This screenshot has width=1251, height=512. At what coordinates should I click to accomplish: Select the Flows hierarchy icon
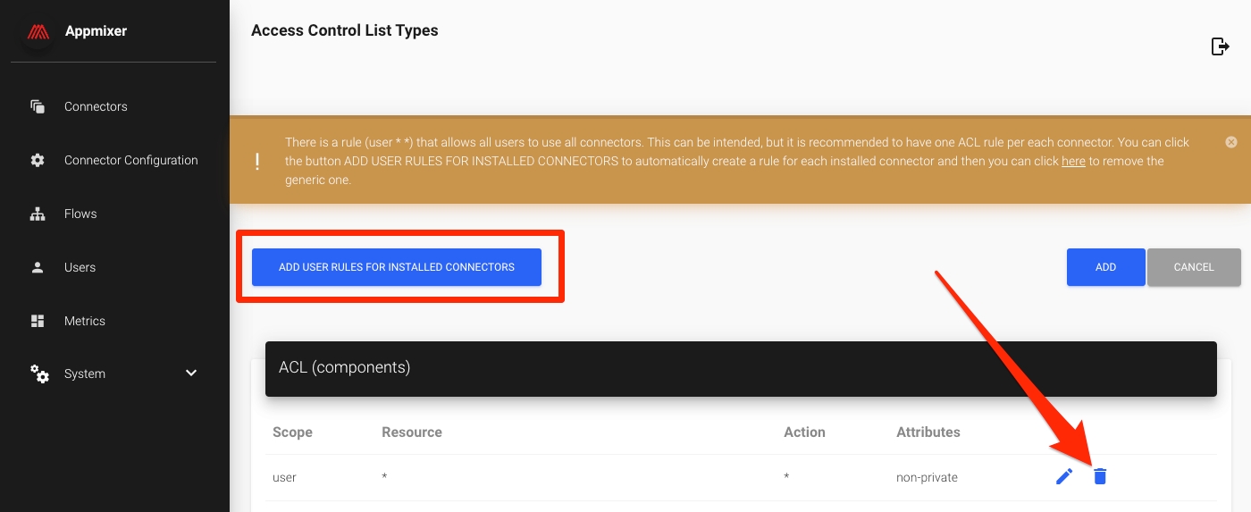pyautogui.click(x=38, y=214)
